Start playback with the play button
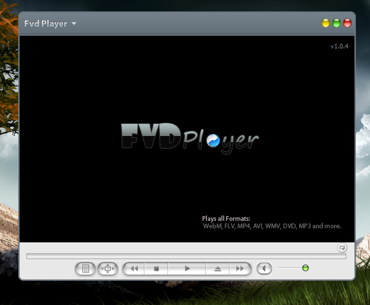Image resolution: width=370 pixels, height=305 pixels. (x=187, y=269)
